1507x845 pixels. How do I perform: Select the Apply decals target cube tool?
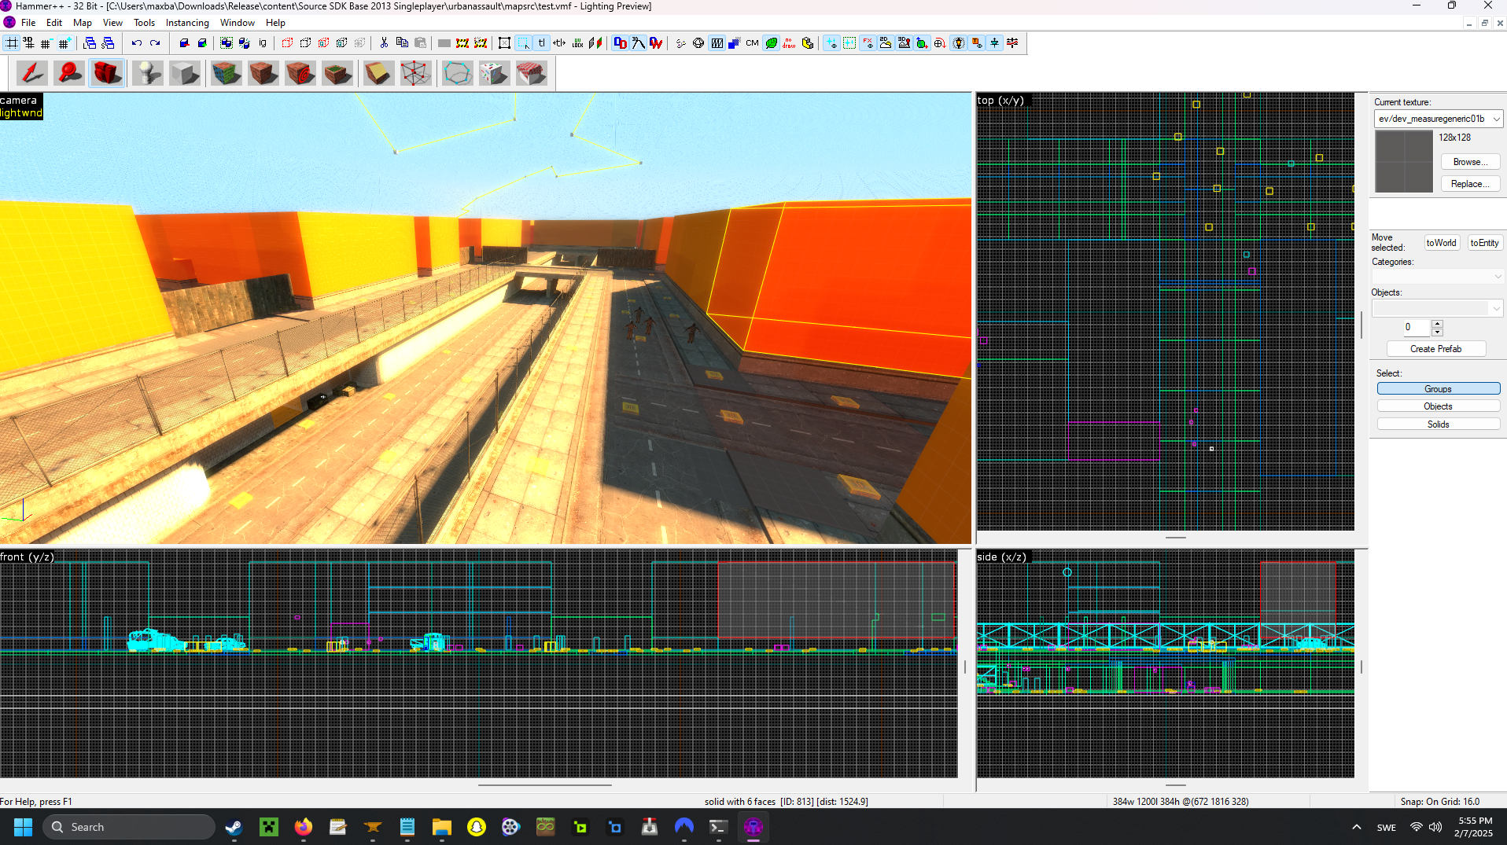(300, 73)
